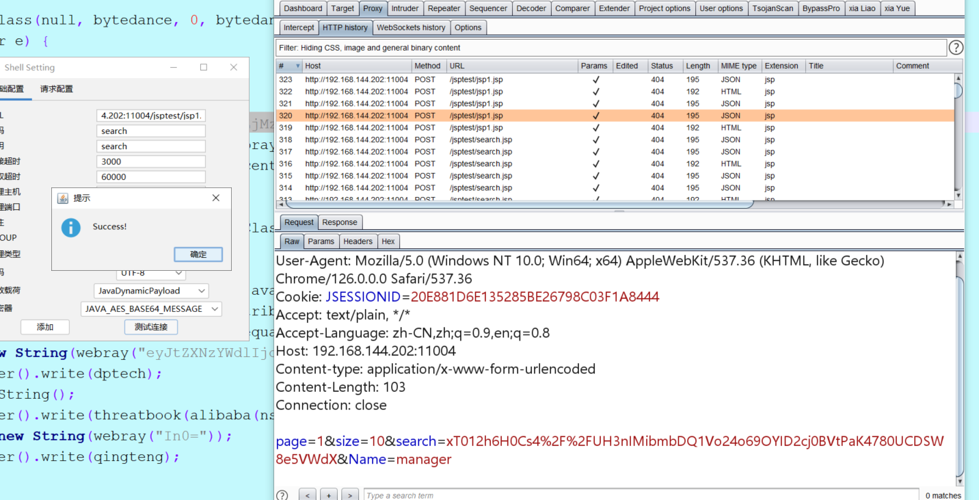979x500 pixels.
Task: Switch request view to Params
Action: 321,241
